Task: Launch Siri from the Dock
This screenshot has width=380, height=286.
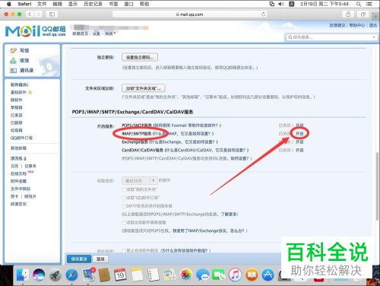Action: 39,275
